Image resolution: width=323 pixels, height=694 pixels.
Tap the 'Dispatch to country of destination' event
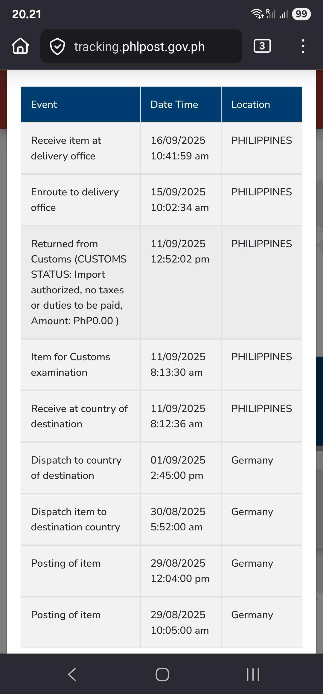tap(76, 468)
